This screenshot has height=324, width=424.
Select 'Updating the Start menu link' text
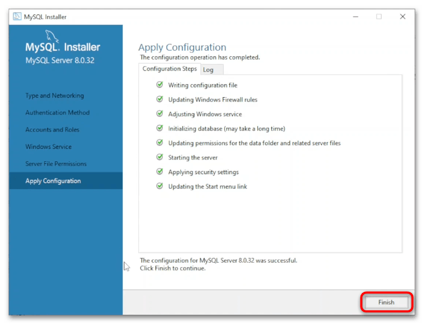tap(207, 186)
